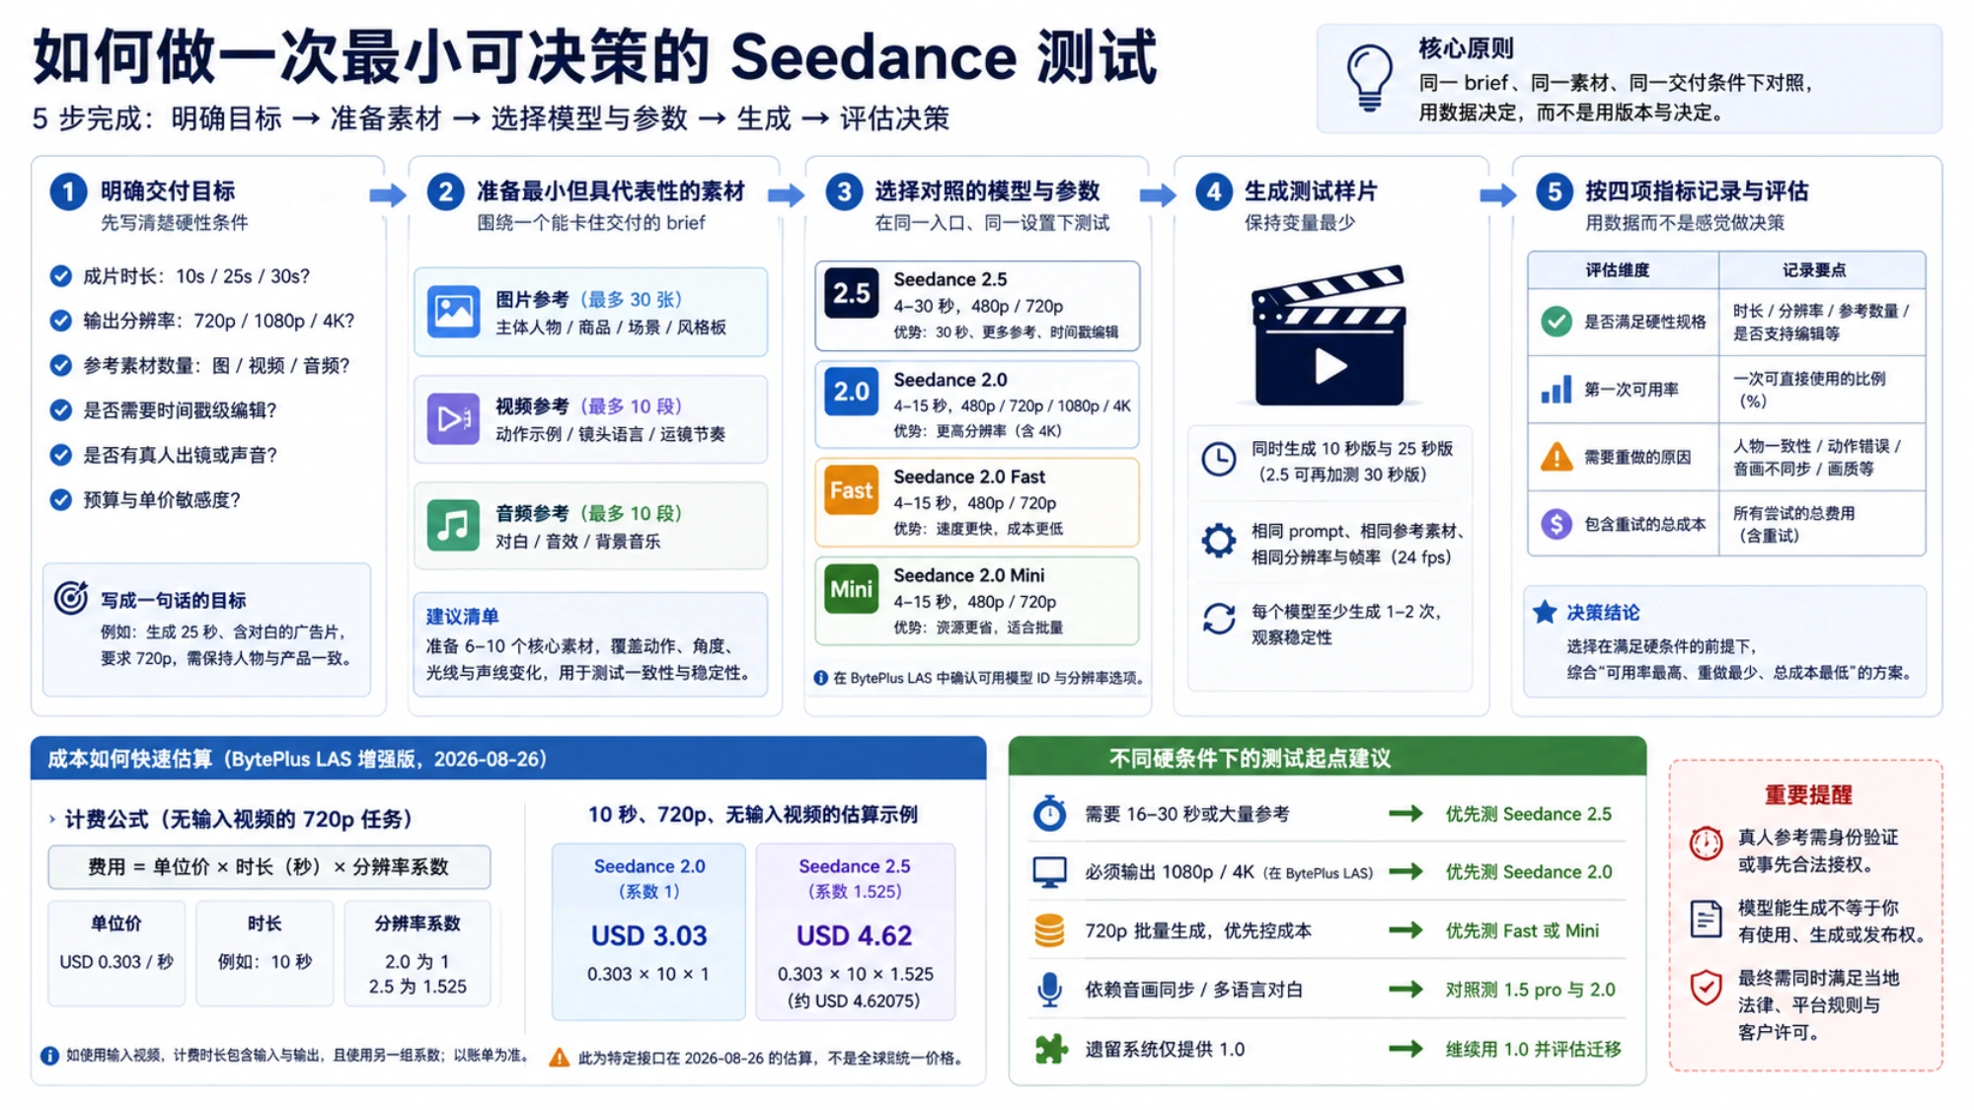Click the bar chart icon 第一次可用率

1556,389
